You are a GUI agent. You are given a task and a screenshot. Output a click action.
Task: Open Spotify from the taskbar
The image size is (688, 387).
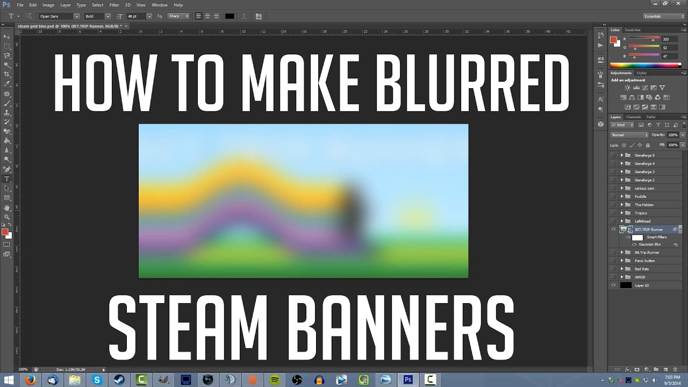click(275, 379)
